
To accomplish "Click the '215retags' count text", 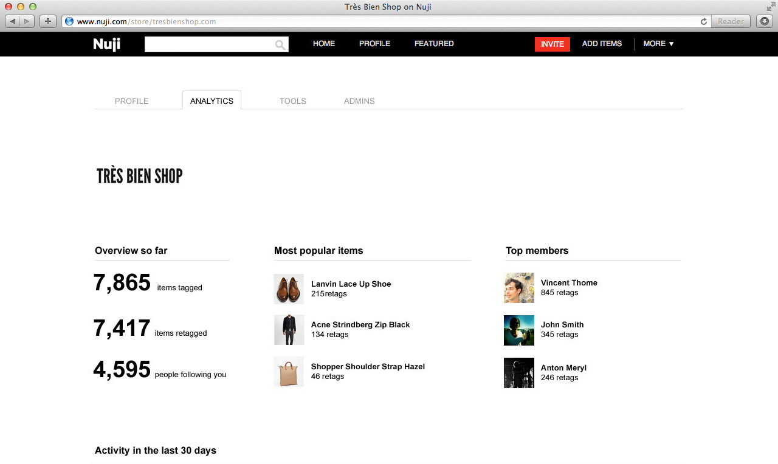I will (329, 294).
